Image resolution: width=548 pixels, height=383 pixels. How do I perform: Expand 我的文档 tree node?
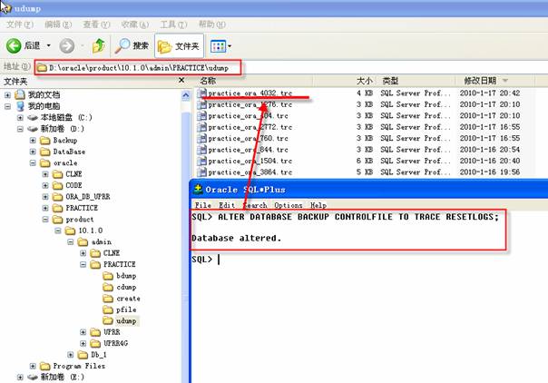pos(7,95)
